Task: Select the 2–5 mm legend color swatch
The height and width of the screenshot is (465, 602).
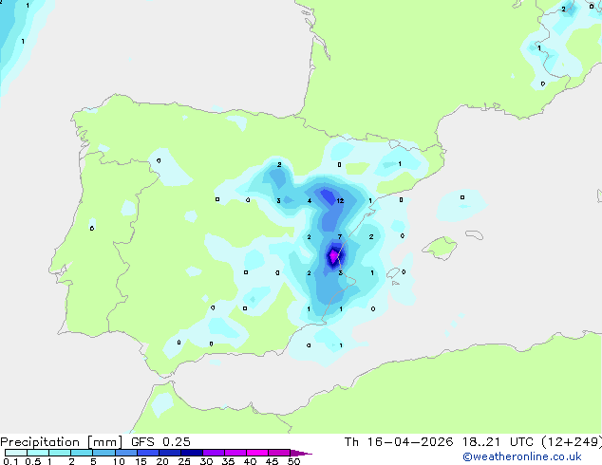Action: pyautogui.click(x=82, y=453)
